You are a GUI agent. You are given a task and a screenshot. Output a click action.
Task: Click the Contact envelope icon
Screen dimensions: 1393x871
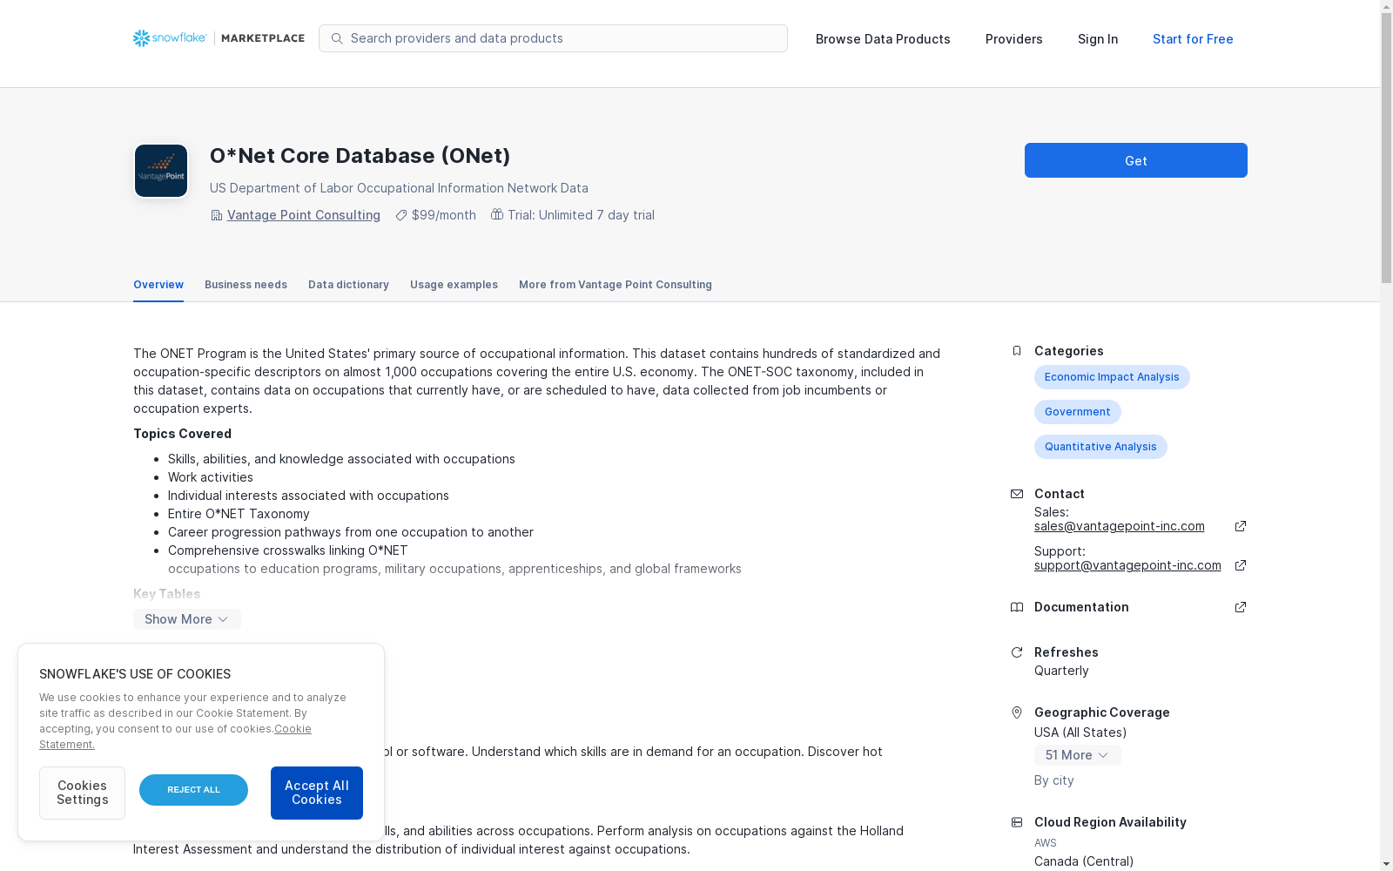1016,494
